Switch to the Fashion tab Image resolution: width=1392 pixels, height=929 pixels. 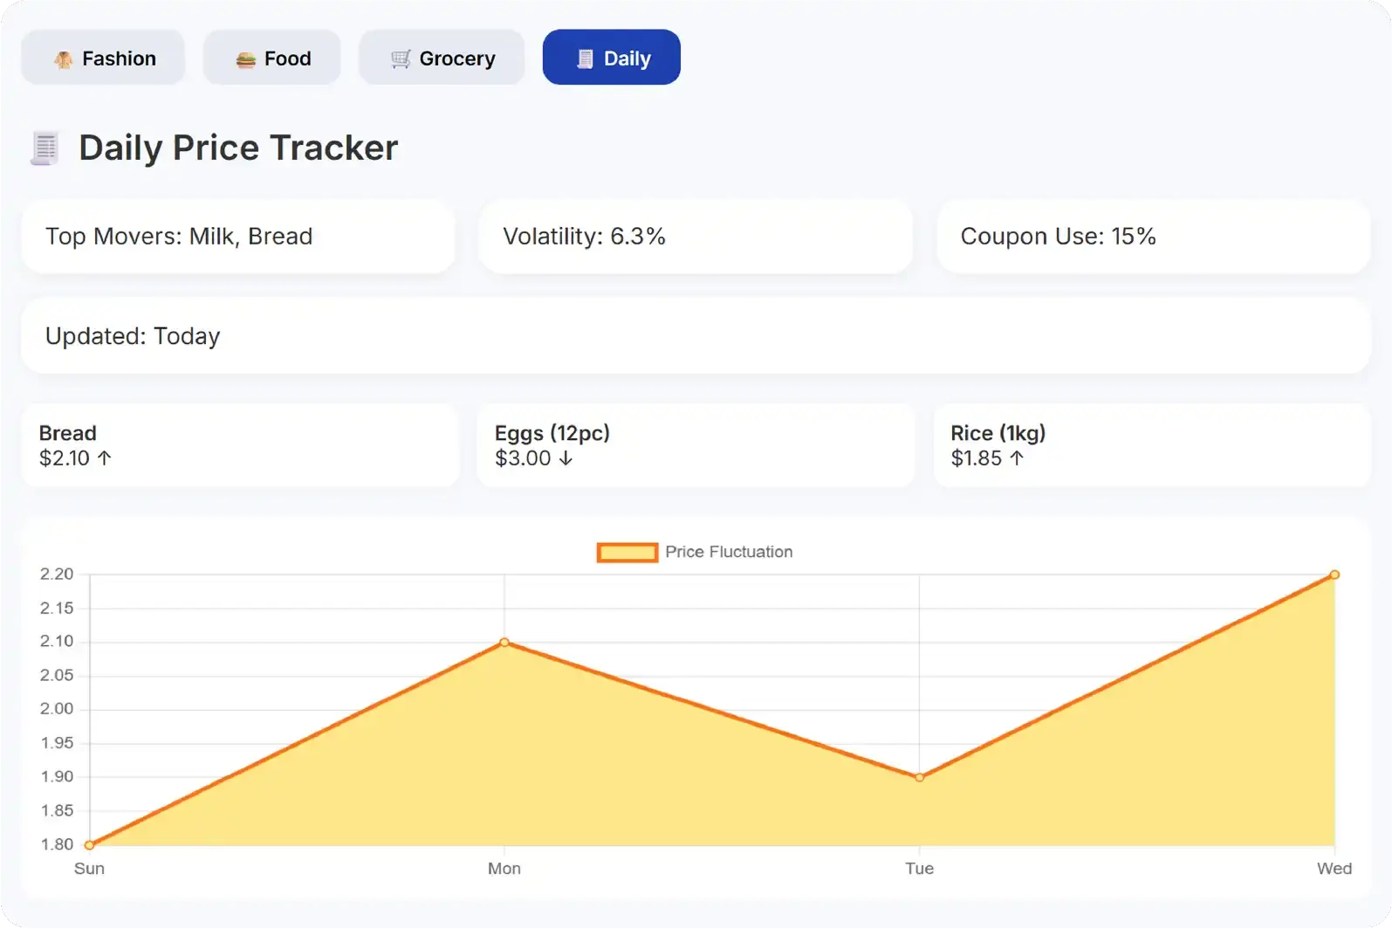tap(103, 58)
